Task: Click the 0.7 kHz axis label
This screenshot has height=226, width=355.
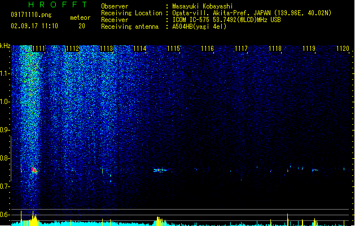Action: pyautogui.click(x=5, y=186)
